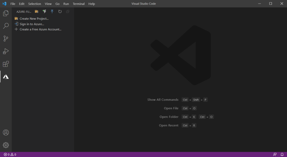This screenshot has width=287, height=157.
Task: Click the R key hint
Action: pos(194,125)
